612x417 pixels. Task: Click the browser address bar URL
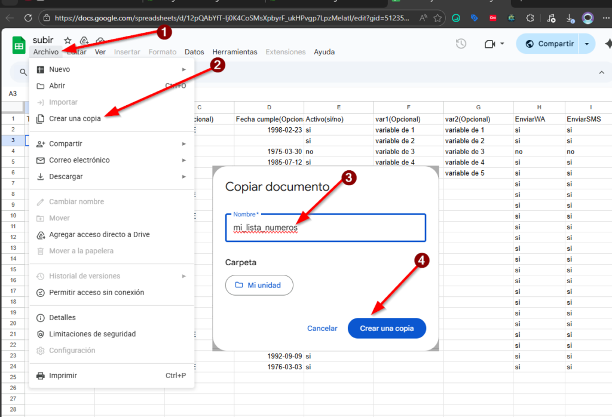coord(233,19)
